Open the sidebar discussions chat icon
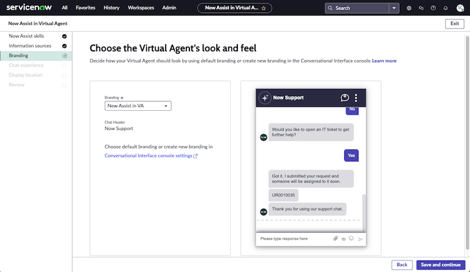The image size is (470, 272). [x=421, y=8]
